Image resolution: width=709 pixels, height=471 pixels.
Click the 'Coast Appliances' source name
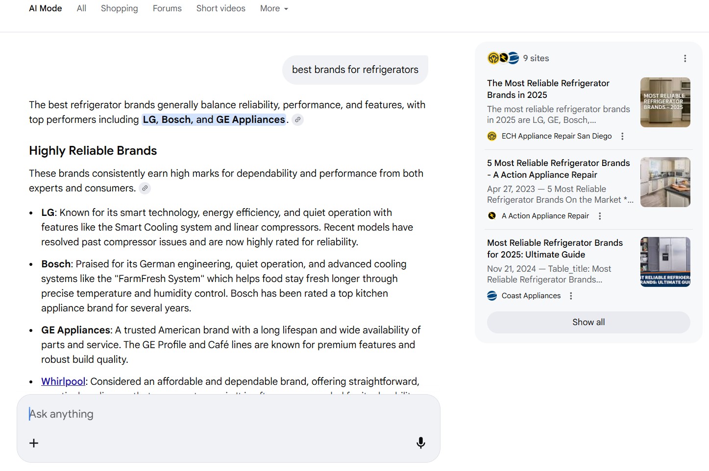(531, 296)
